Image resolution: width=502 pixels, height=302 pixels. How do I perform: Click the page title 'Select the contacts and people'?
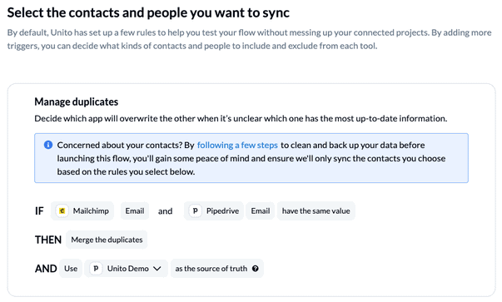148,12
